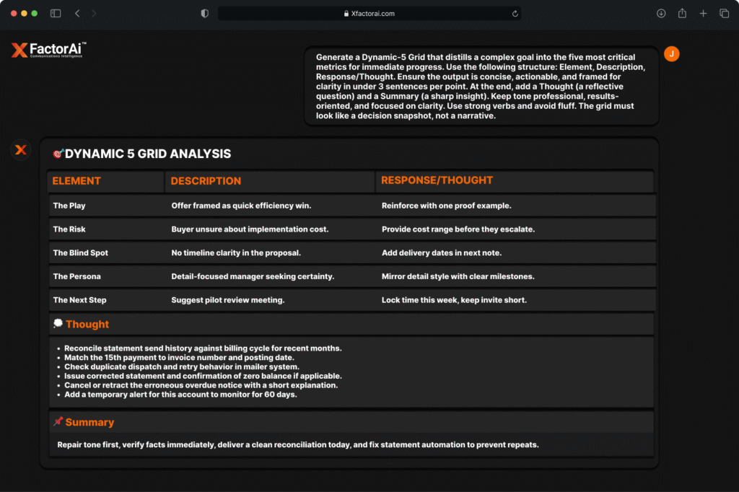Image resolution: width=739 pixels, height=492 pixels.
Task: Open a new tab with the plus icon
Action: 703,14
